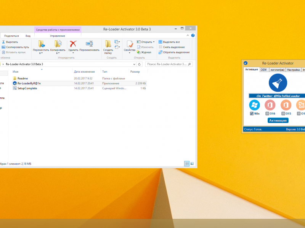Image resolution: width=305 pixels, height=228 pixels.
Task: Select the SetupComplete script file
Action: tap(27, 88)
